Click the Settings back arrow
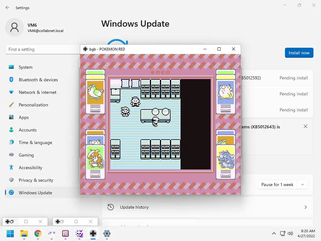321x241 pixels. (8, 8)
